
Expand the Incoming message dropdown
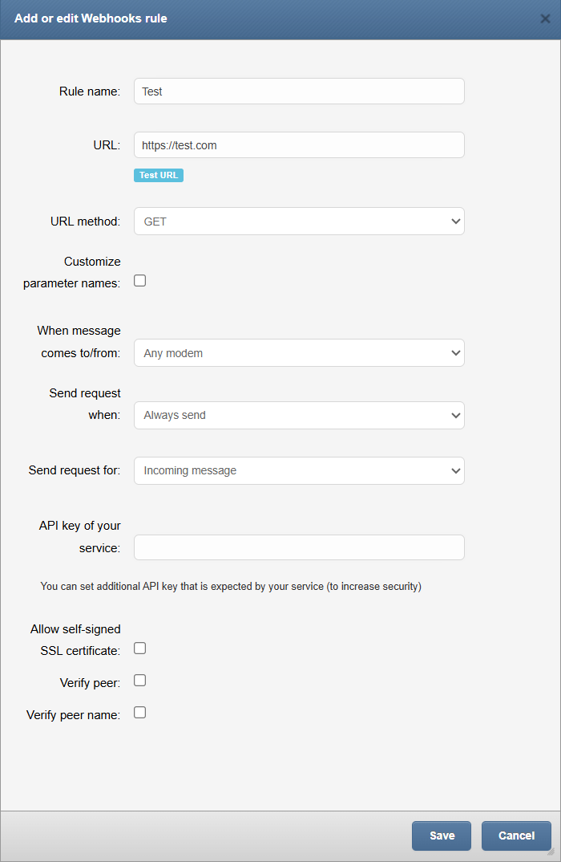pos(298,471)
